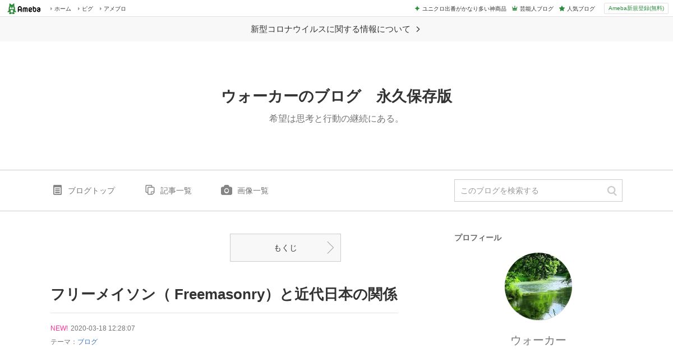Open the フリーメイソン article title link
The image size is (673, 353).
(x=224, y=294)
